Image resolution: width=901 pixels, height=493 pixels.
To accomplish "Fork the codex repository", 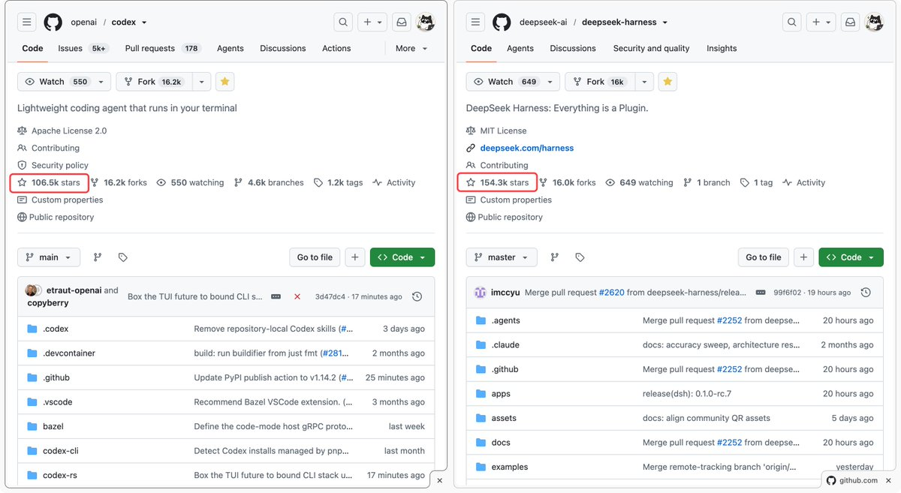I will tap(154, 82).
